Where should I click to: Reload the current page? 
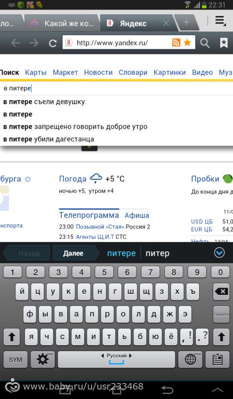point(53,43)
